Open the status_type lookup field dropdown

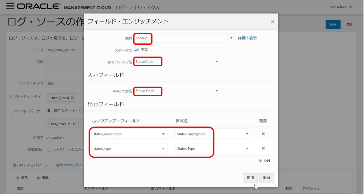(x=163, y=149)
